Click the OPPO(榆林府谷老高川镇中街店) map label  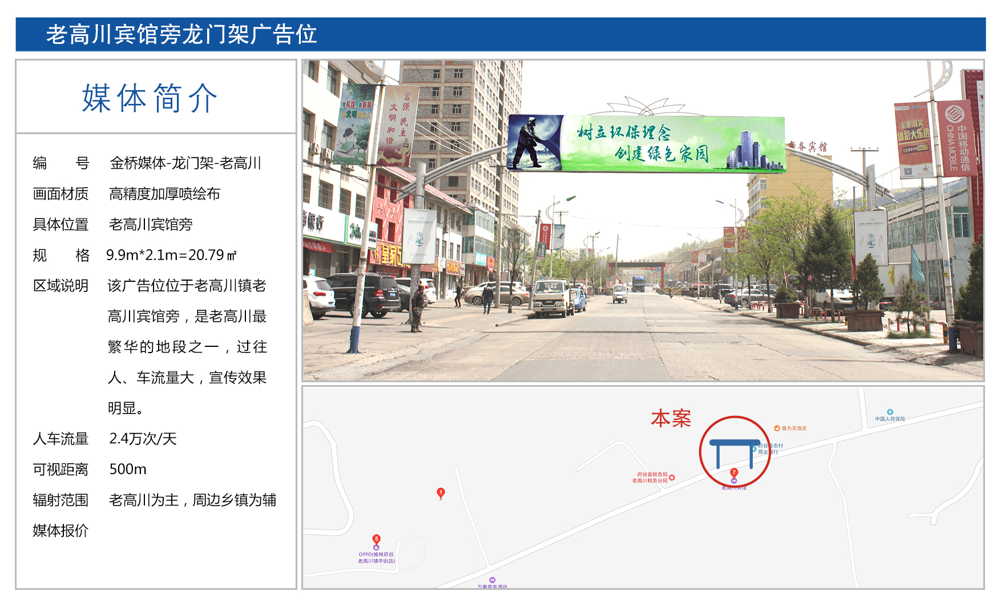376,557
